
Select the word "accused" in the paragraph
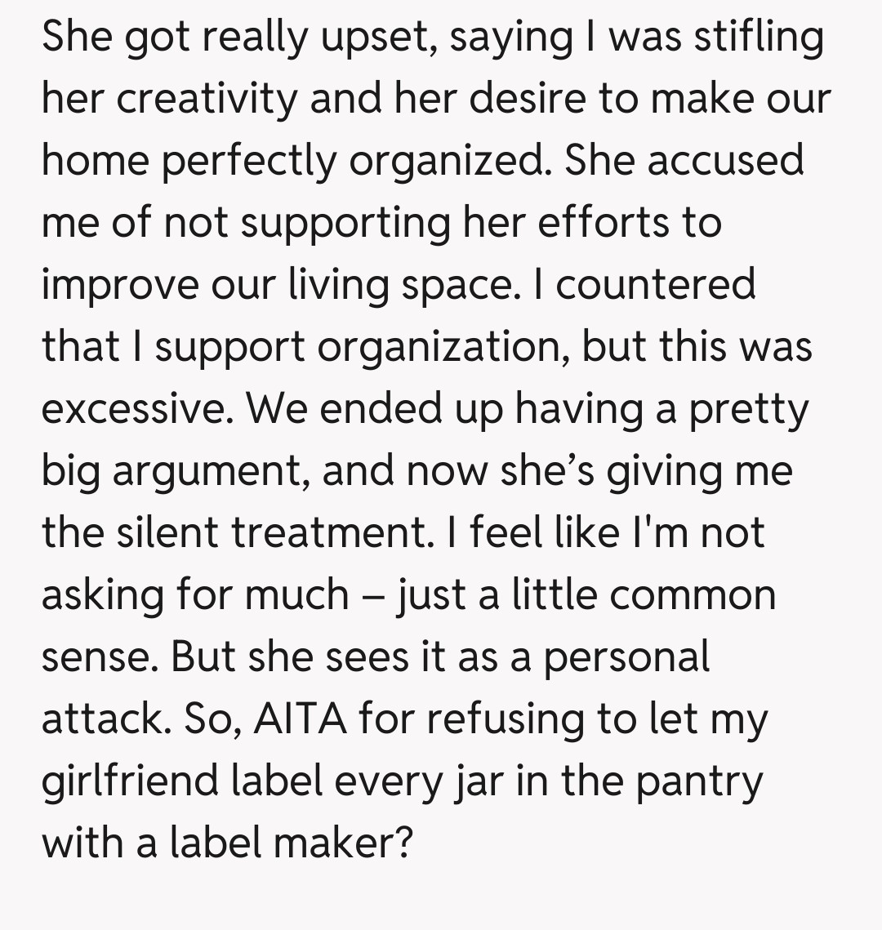(726, 161)
